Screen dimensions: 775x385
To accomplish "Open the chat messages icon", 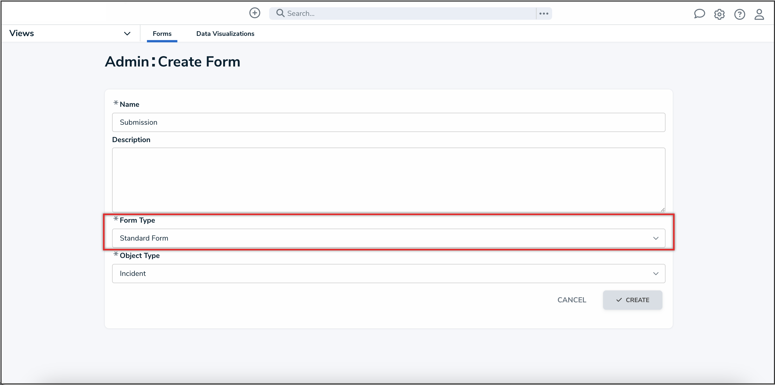I will tap(699, 14).
